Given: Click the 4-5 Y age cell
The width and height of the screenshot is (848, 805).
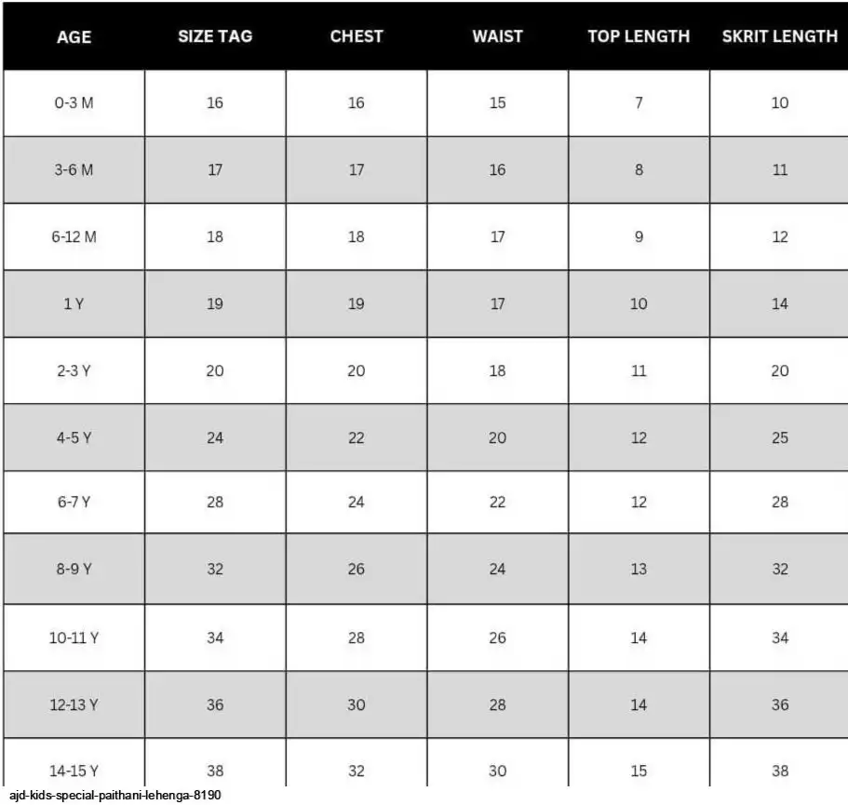Looking at the screenshot, I should click(x=74, y=437).
